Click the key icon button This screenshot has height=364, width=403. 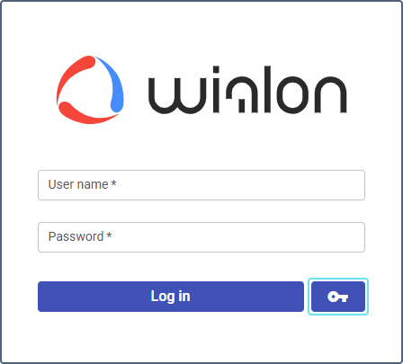pyautogui.click(x=338, y=297)
